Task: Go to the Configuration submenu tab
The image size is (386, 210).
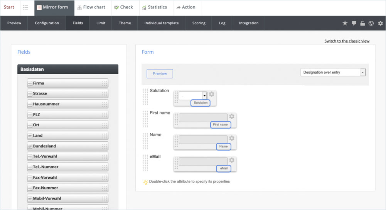Action: 47,23
